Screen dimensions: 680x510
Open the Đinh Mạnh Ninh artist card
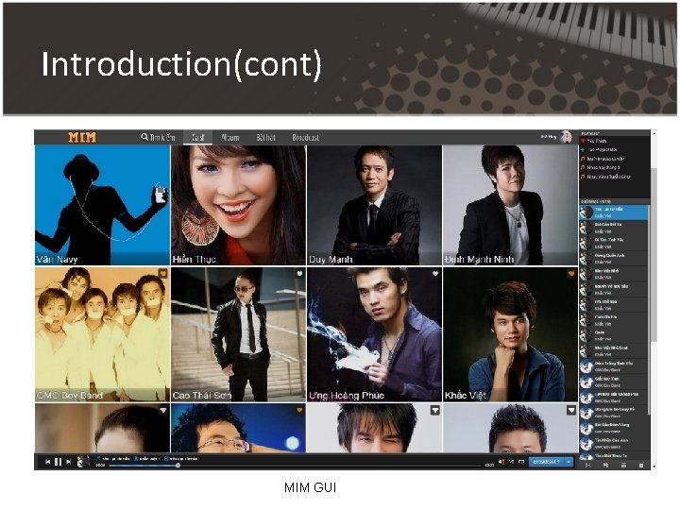(510, 205)
